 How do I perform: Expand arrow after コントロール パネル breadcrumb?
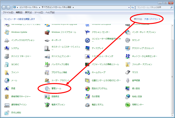(39, 7)
